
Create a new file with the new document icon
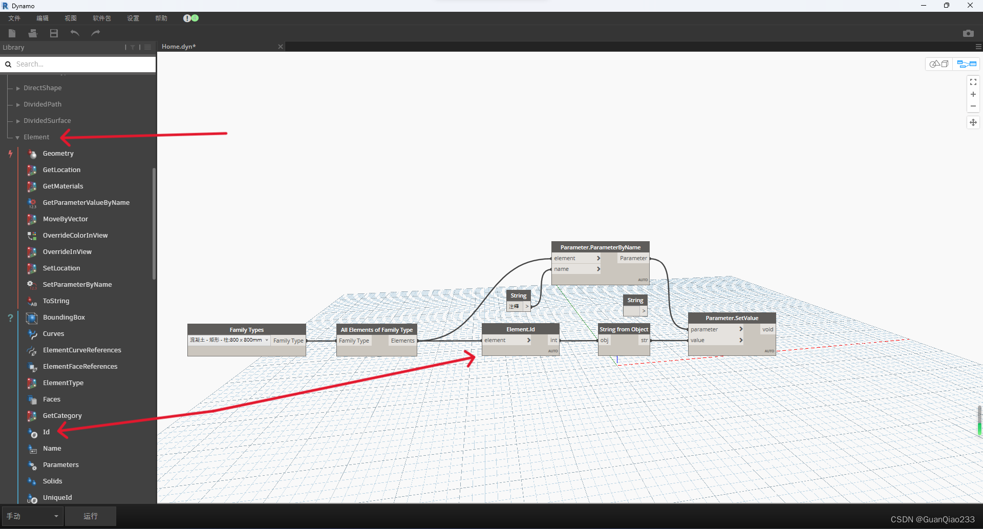(11, 33)
